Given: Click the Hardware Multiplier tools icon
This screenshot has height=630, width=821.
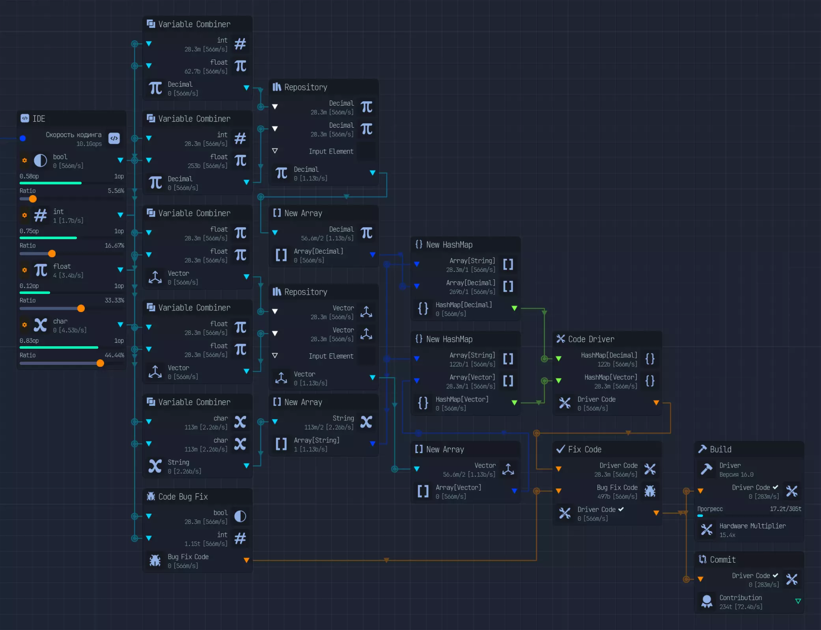Looking at the screenshot, I should 706,530.
